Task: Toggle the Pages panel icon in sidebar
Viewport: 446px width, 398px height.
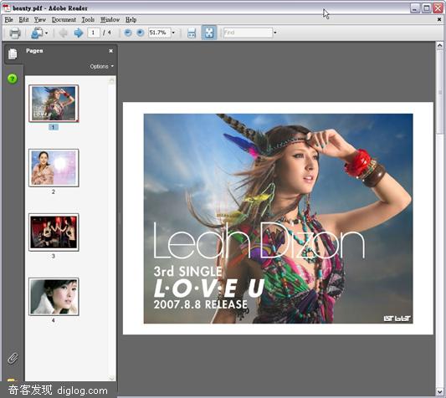Action: pos(13,54)
